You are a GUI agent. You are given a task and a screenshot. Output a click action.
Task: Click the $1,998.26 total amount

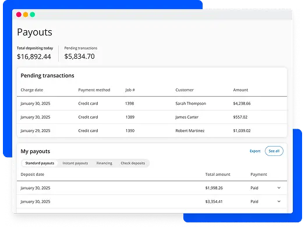click(x=214, y=188)
